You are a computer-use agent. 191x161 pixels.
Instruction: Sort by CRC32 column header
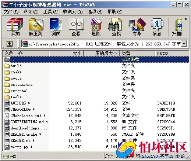tap(172, 54)
